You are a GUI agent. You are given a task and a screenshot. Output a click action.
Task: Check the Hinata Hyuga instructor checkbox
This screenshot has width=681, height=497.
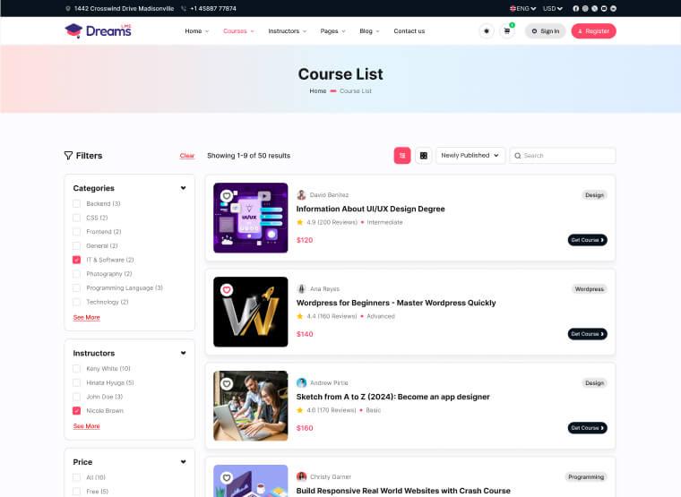[76, 382]
